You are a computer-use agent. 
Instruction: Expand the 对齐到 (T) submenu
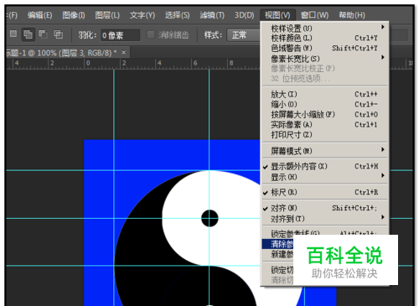pyautogui.click(x=324, y=219)
